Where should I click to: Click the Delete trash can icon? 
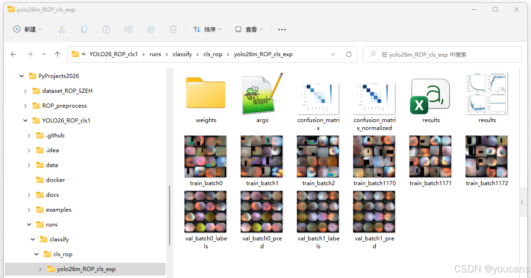pyautogui.click(x=173, y=29)
